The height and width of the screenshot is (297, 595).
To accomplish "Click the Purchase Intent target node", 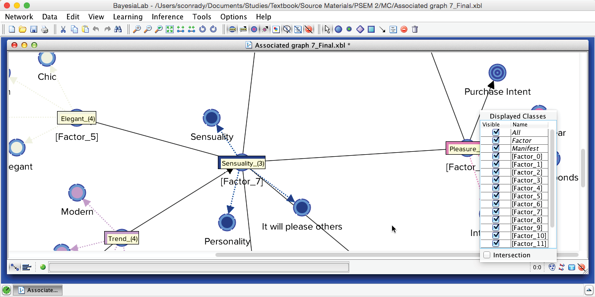I will (497, 72).
